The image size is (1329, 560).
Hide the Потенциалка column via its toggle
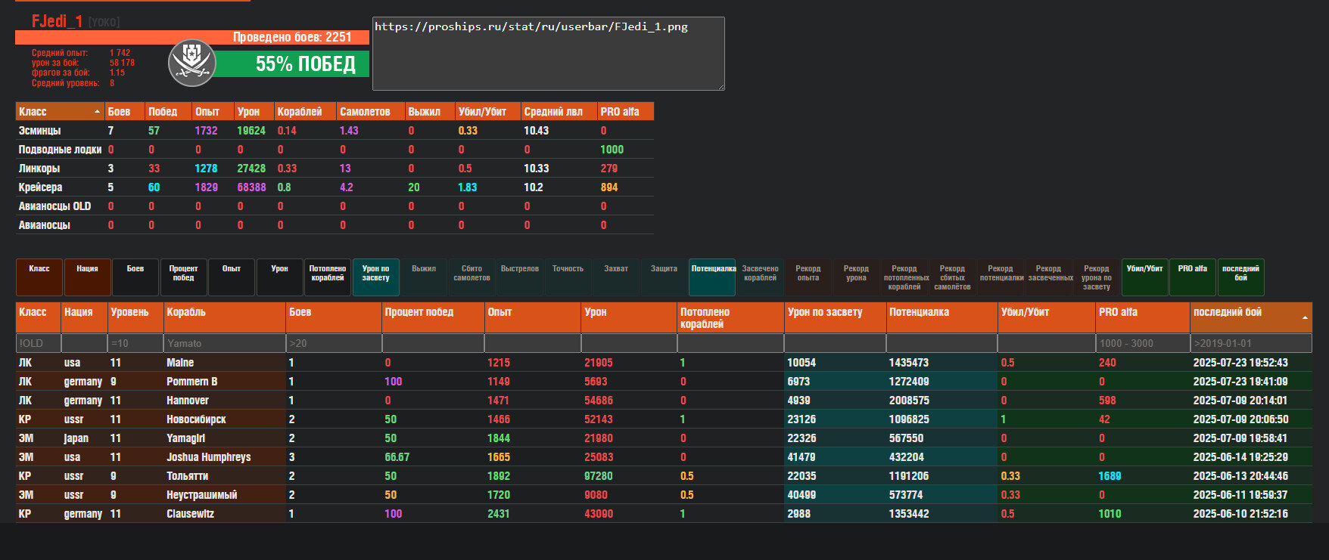click(x=712, y=277)
